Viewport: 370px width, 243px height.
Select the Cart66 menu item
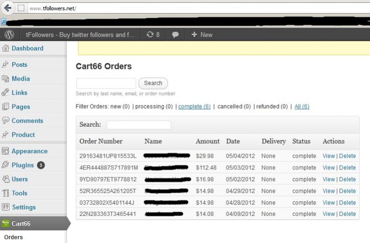click(21, 223)
